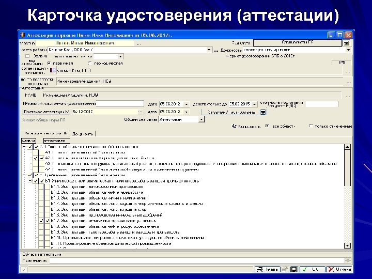Toggle аттестован checkbox for row Б1.7

[x=47, y=221]
